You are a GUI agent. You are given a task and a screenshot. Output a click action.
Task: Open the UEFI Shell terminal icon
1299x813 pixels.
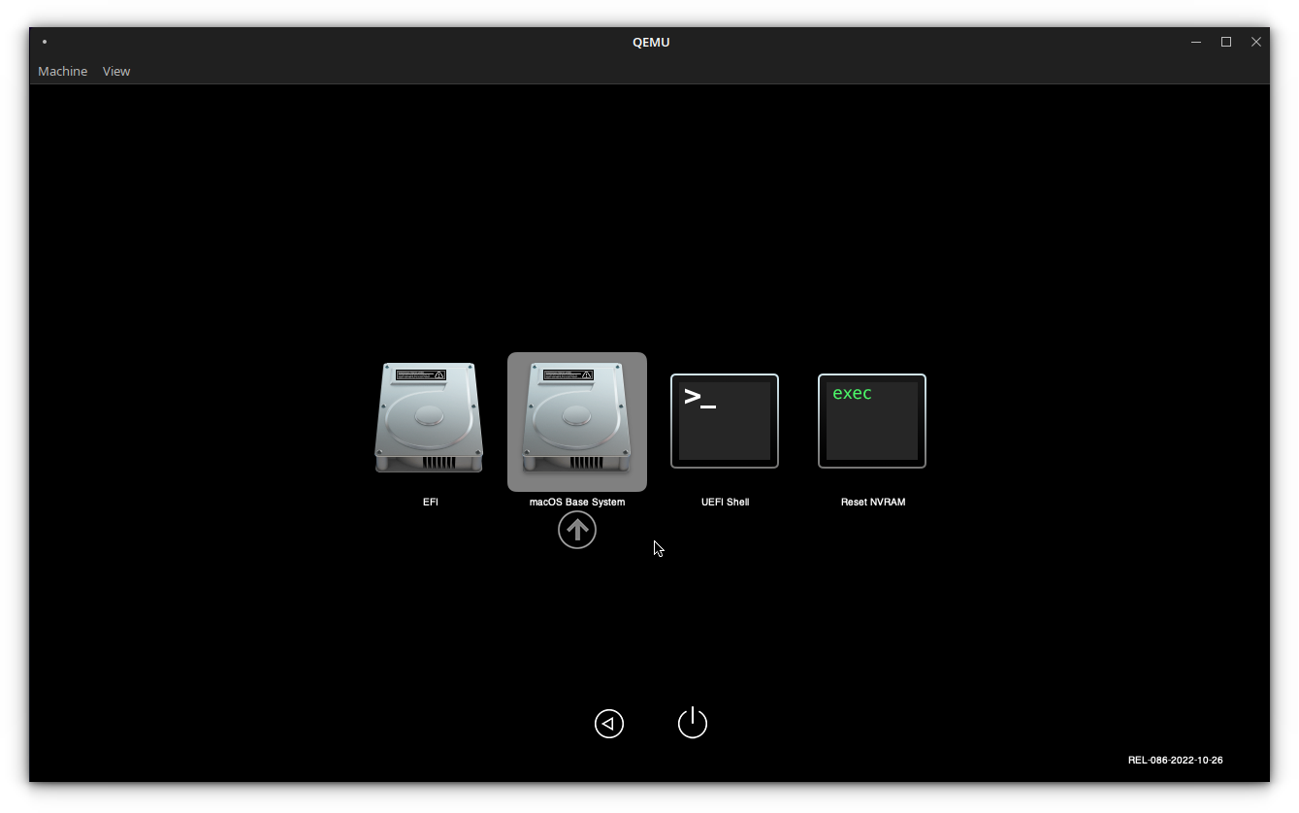pyautogui.click(x=725, y=420)
